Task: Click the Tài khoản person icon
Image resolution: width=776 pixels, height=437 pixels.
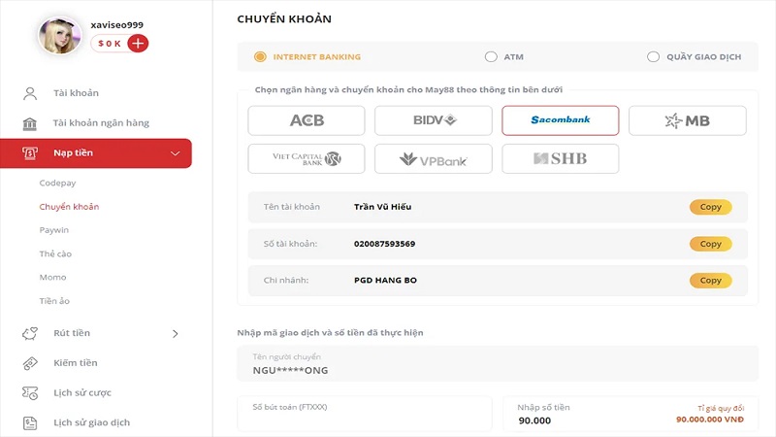Action: [30, 93]
